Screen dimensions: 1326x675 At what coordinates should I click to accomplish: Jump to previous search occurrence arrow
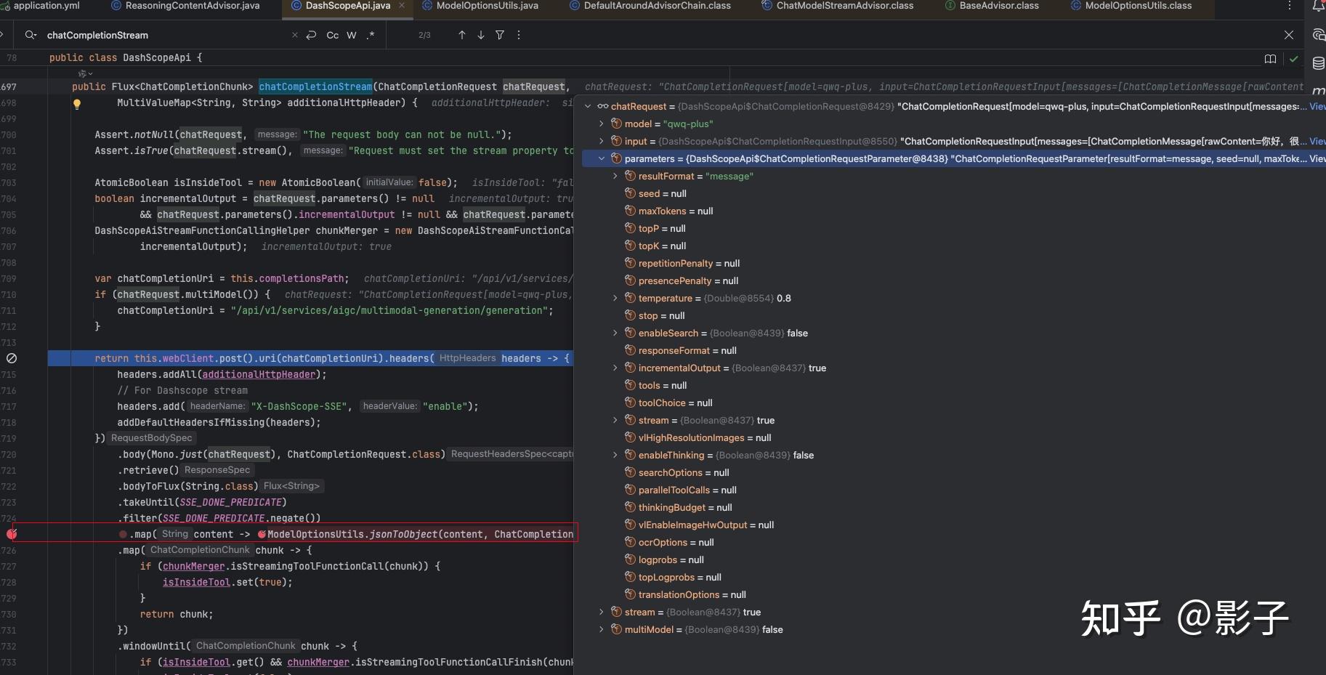tap(462, 35)
